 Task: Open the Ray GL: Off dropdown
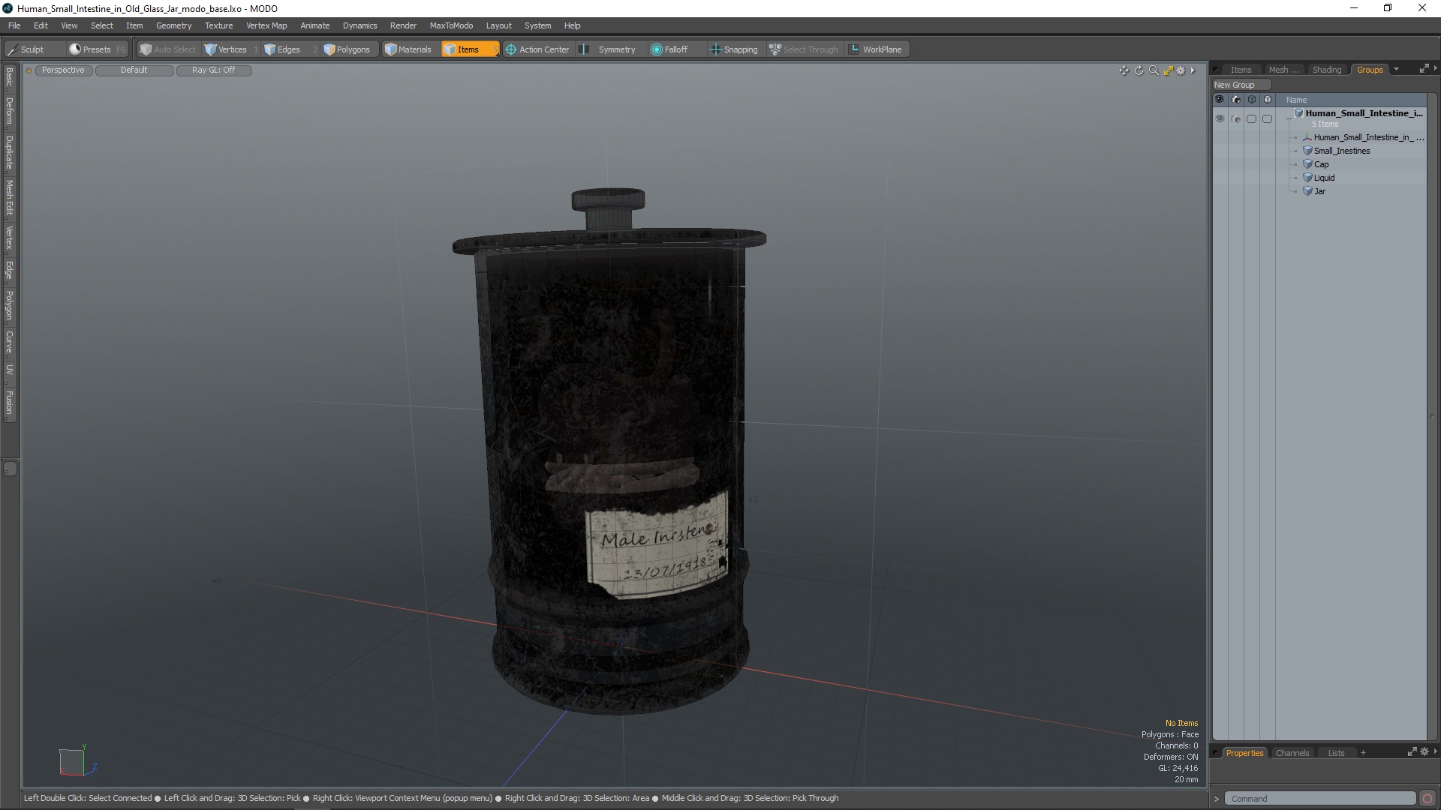coord(213,70)
